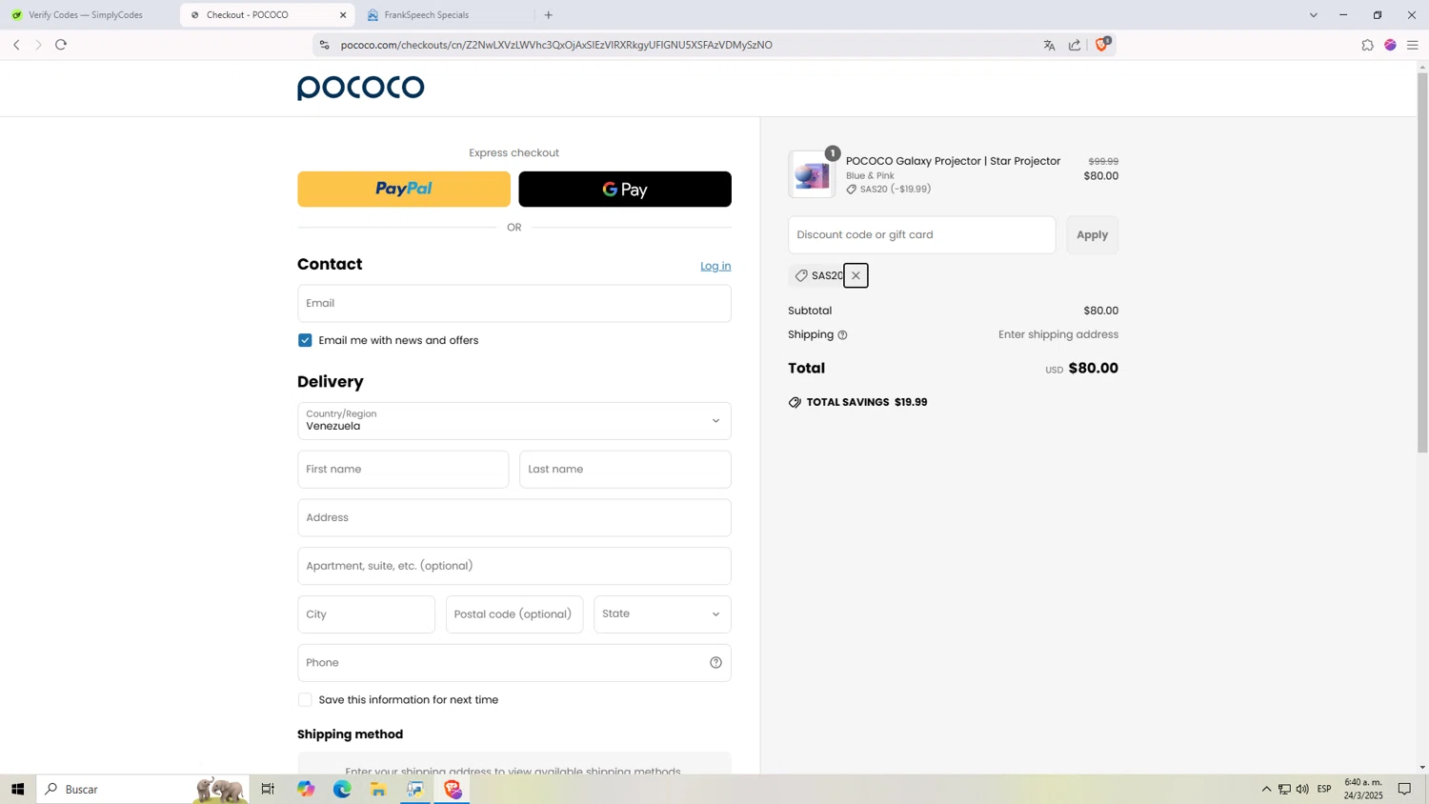
Task: Click the browser address bar URL
Action: (x=556, y=45)
